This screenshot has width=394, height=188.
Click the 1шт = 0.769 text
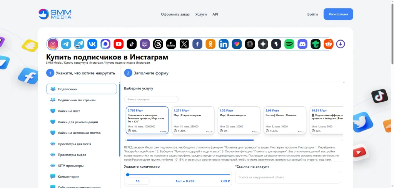click(x=185, y=181)
